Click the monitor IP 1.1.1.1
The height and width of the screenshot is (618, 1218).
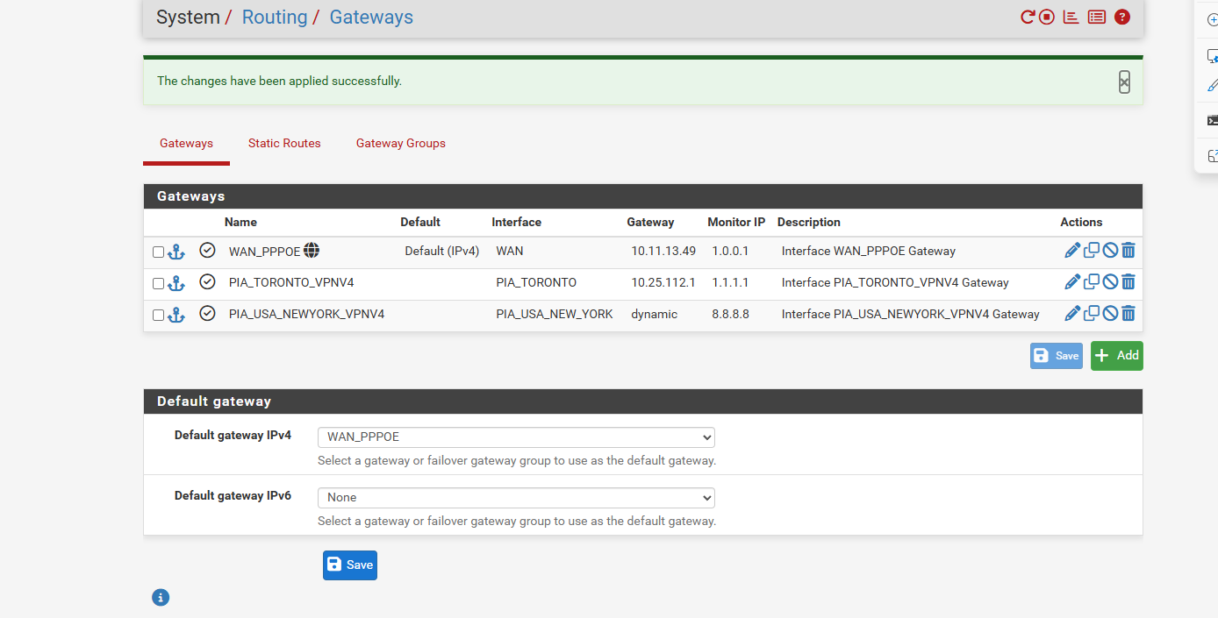730,283
